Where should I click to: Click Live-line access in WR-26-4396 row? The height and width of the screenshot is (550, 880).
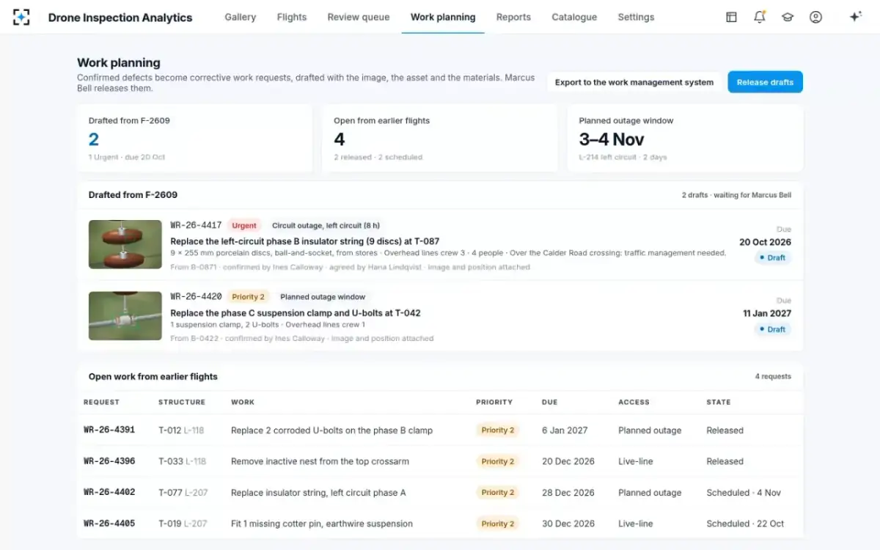point(635,461)
